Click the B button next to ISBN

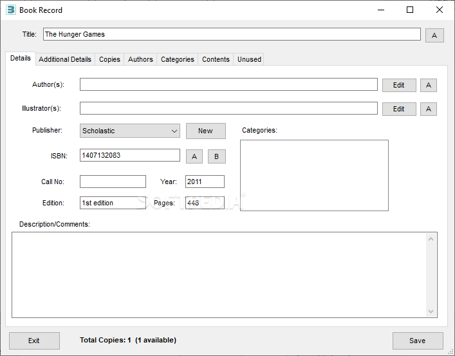click(x=216, y=156)
